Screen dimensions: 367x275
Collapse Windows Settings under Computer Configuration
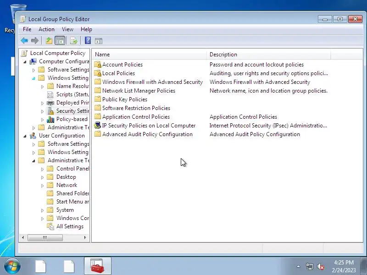(x=33, y=78)
